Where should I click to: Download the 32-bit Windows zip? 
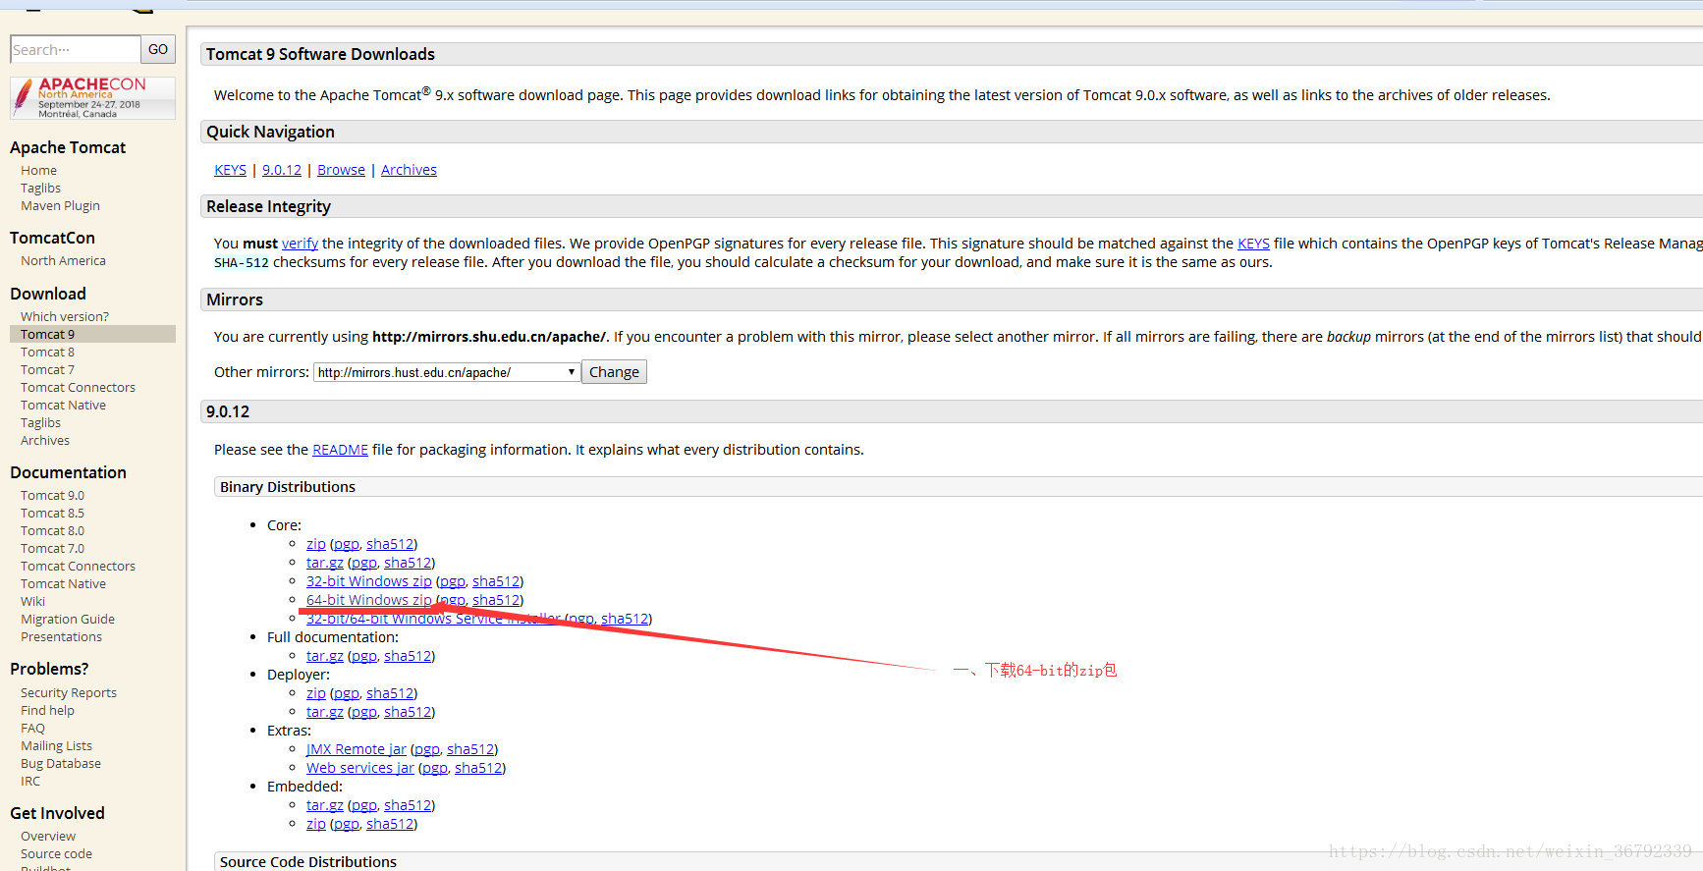[368, 581]
